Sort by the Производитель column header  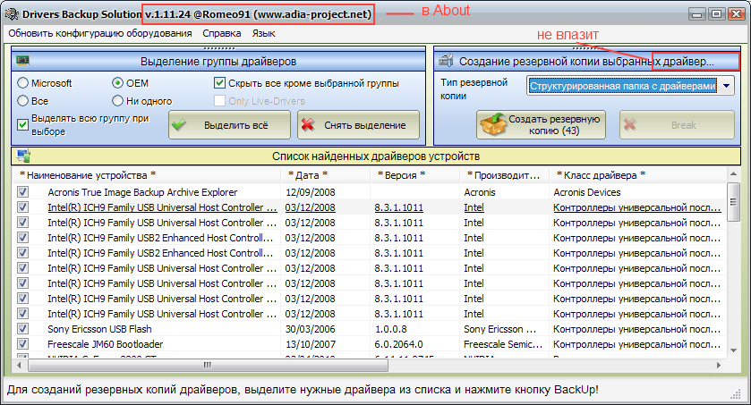point(503,174)
